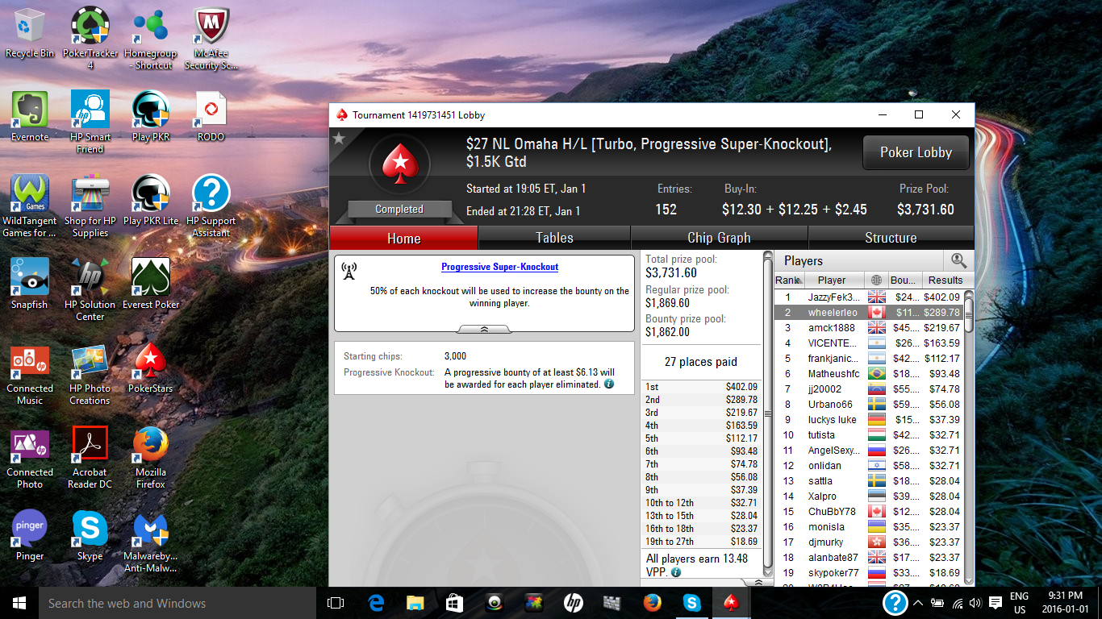Image resolution: width=1102 pixels, height=619 pixels.
Task: Click the prize payouts vertical scrollbar
Action: coord(768,414)
